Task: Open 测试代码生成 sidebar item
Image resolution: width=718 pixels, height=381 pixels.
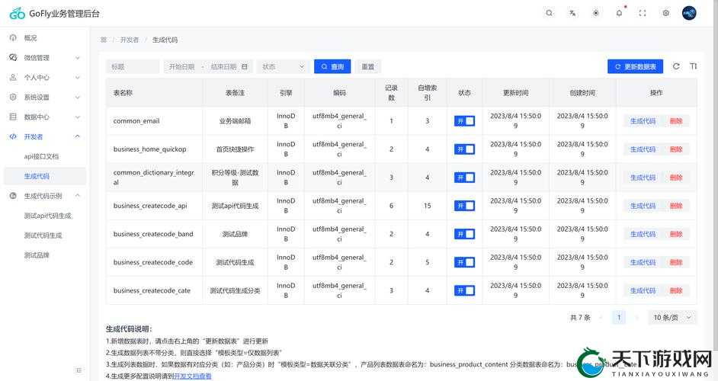Action: coord(45,235)
